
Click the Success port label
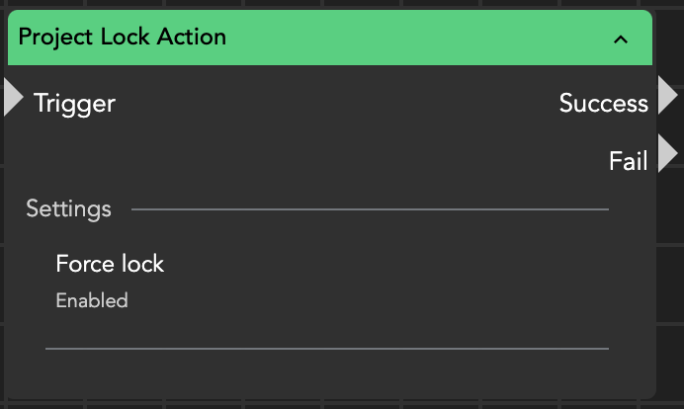[603, 103]
